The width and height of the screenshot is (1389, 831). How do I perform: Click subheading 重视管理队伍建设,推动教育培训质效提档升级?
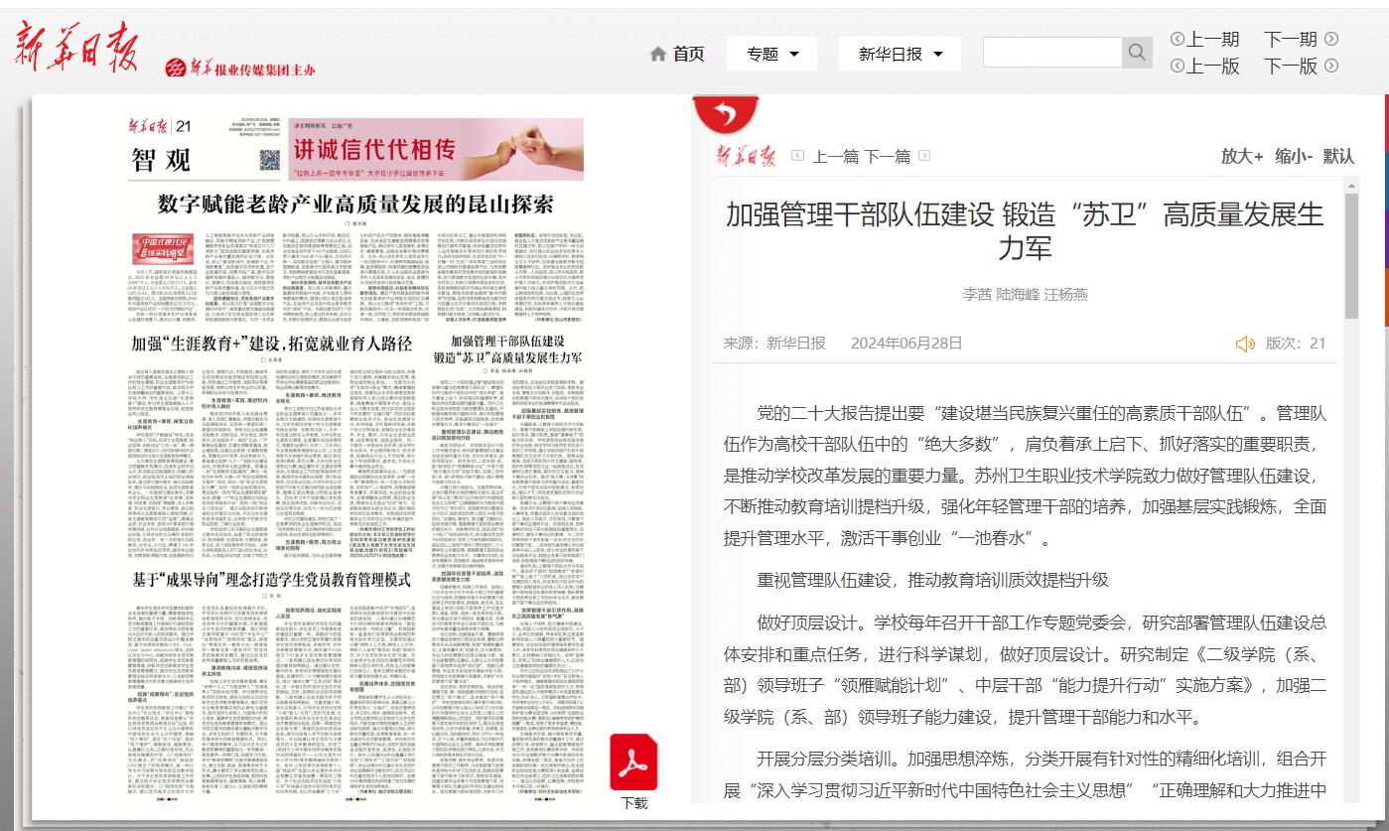(932, 580)
